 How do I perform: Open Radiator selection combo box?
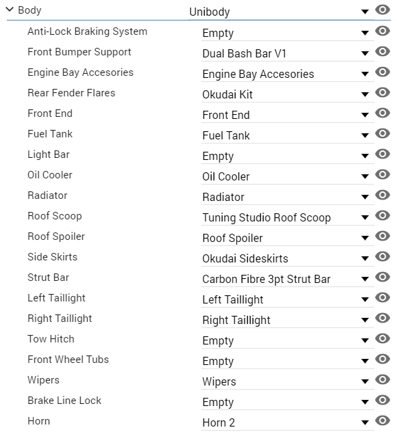coord(287,198)
